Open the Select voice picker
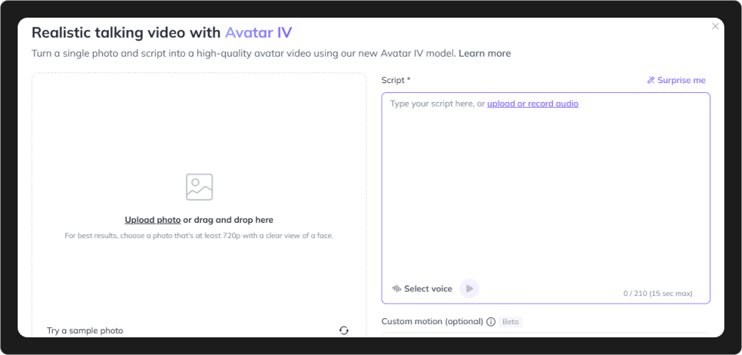 pyautogui.click(x=422, y=289)
